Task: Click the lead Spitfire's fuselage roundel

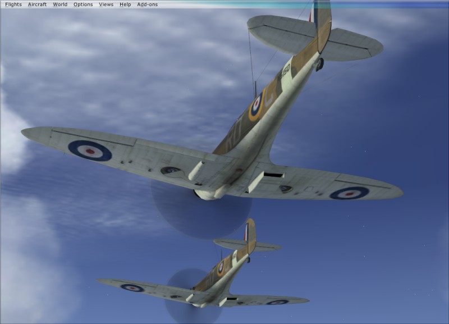Action: [256, 106]
